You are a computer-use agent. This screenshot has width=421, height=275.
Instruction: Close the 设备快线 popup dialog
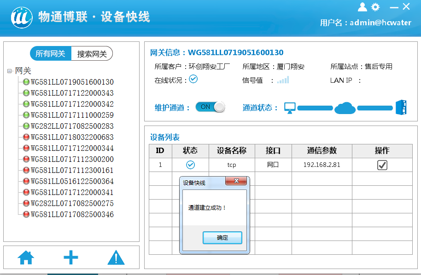coord(236,181)
